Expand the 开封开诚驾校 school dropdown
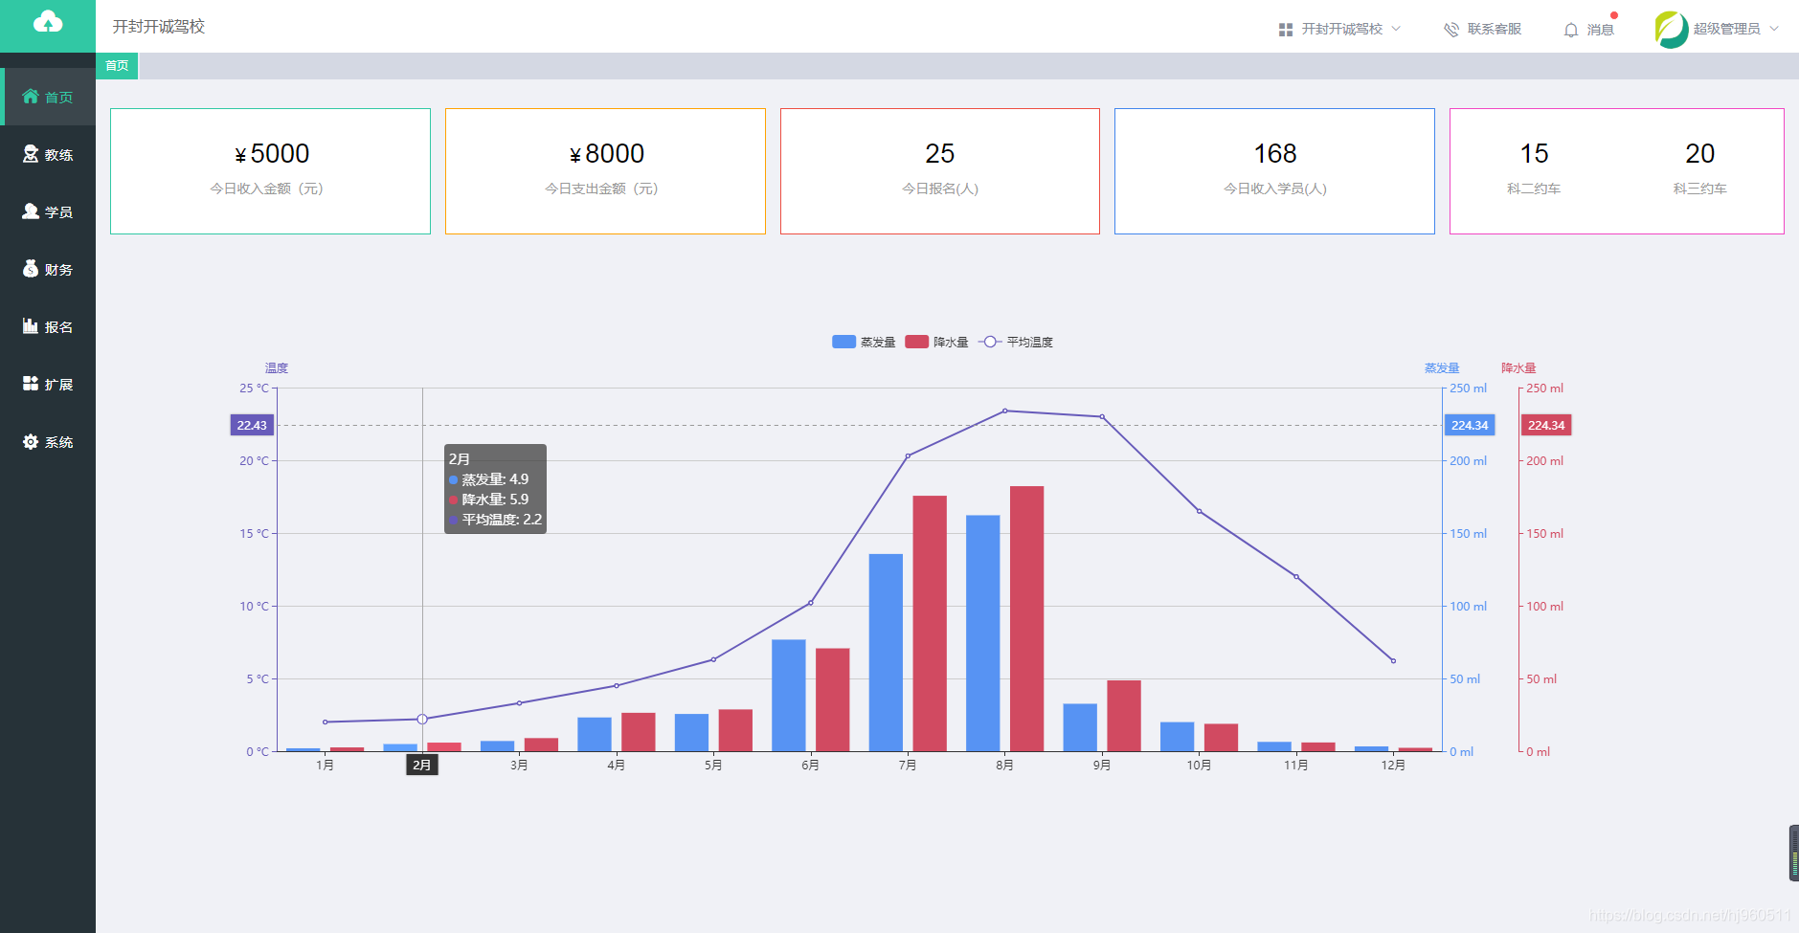This screenshot has width=1799, height=933. tap(1340, 30)
